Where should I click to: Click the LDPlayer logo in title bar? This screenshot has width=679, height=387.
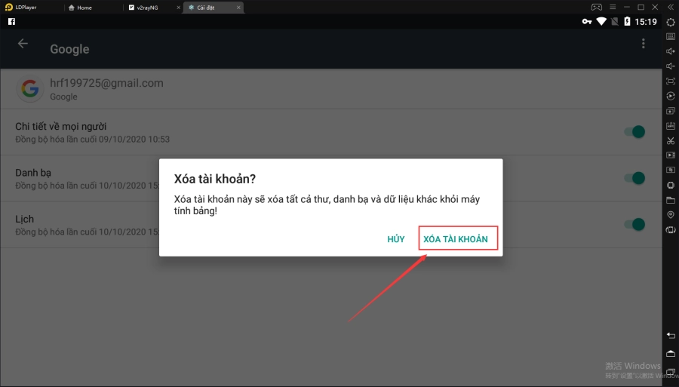click(x=8, y=7)
